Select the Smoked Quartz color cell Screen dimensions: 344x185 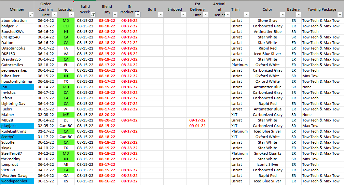click(268, 153)
